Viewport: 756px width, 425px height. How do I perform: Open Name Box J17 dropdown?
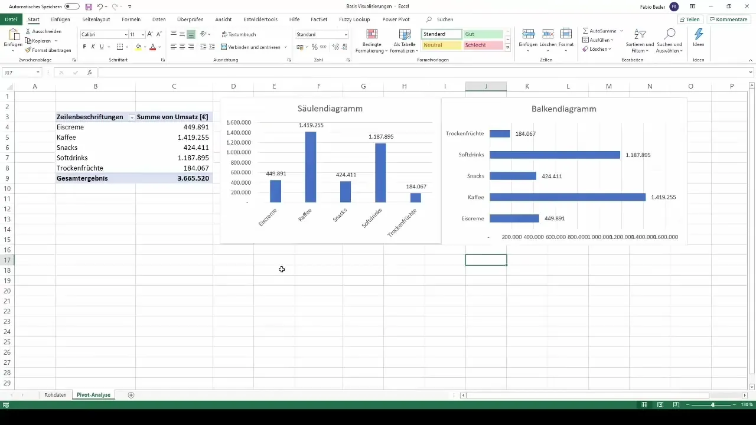[38, 73]
